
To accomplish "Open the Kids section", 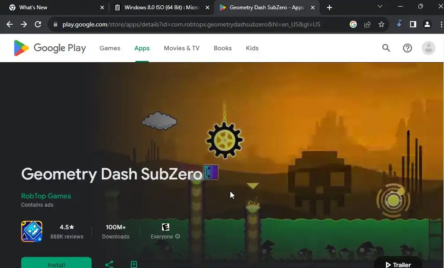I will (252, 48).
